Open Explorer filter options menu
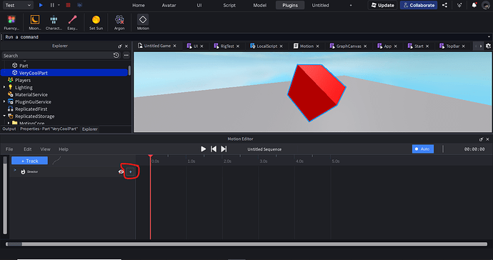The height and width of the screenshot is (260, 493). click(126, 55)
